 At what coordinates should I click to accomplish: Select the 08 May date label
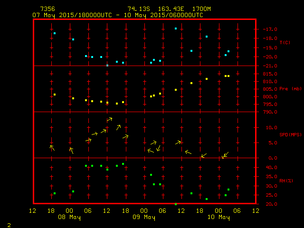coord(69,218)
